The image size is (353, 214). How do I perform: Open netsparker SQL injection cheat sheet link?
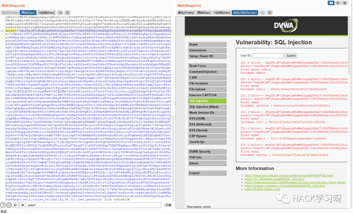click(x=295, y=183)
